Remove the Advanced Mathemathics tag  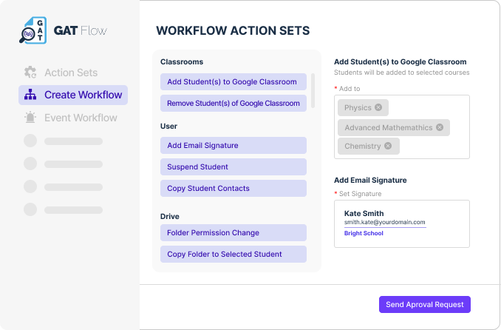click(440, 127)
